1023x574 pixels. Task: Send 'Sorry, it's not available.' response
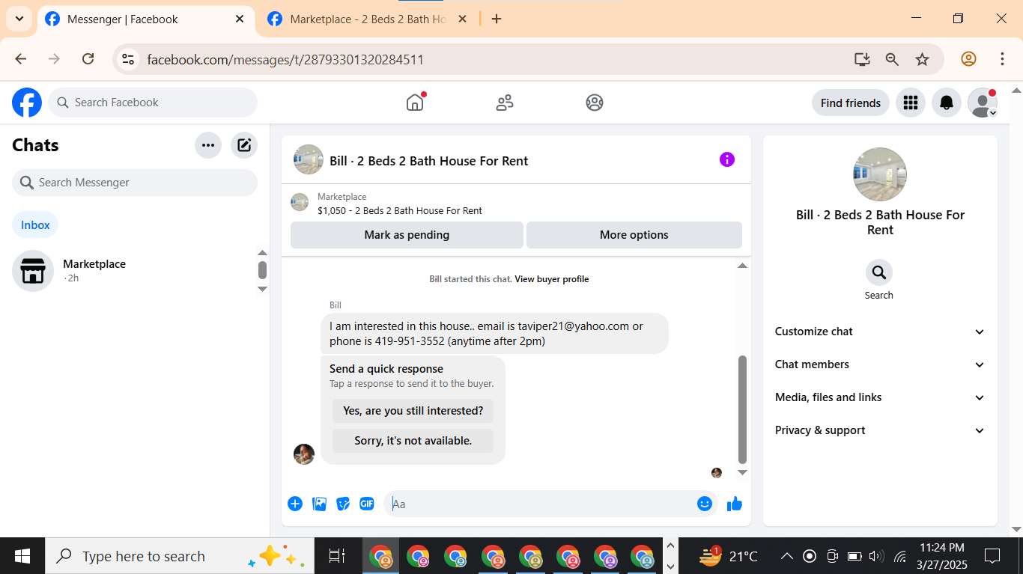tap(413, 441)
